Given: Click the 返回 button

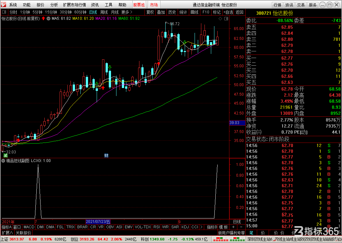Looking at the screenshot, I should point(240,12).
